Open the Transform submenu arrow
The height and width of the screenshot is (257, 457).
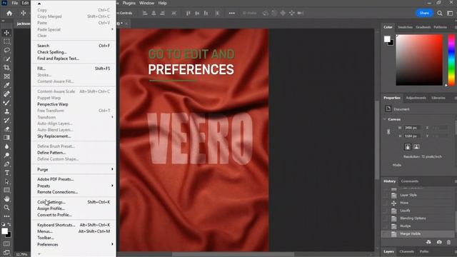pos(112,117)
